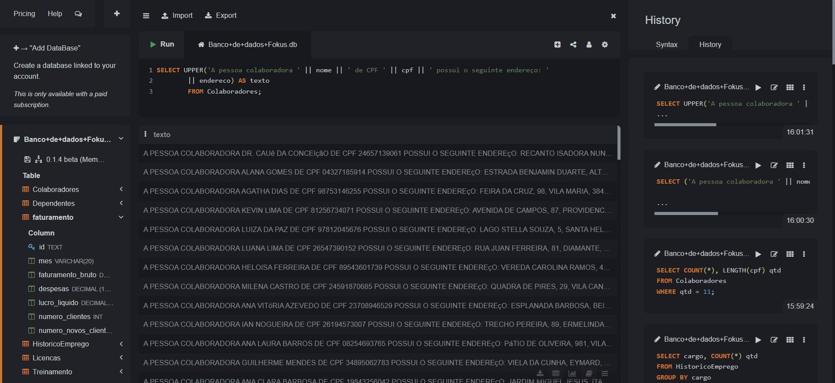This screenshot has width=835, height=383.
Task: Click the list lines icon in the results footer
Action: 605,373
